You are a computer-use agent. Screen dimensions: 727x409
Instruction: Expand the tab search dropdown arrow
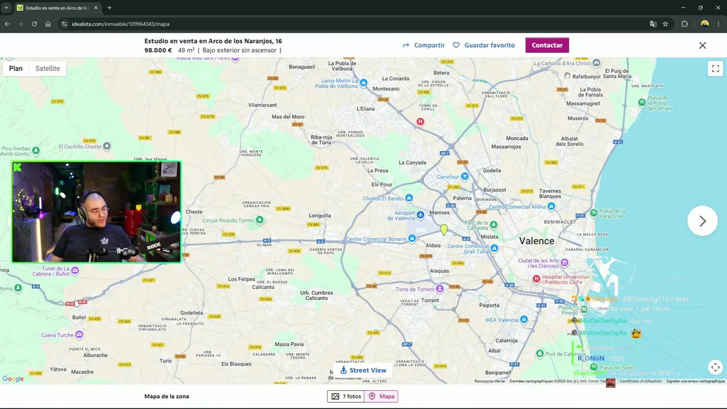(6, 8)
